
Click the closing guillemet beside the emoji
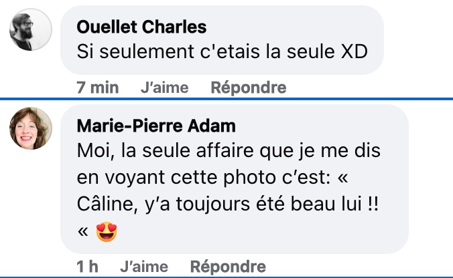pyautogui.click(x=83, y=231)
